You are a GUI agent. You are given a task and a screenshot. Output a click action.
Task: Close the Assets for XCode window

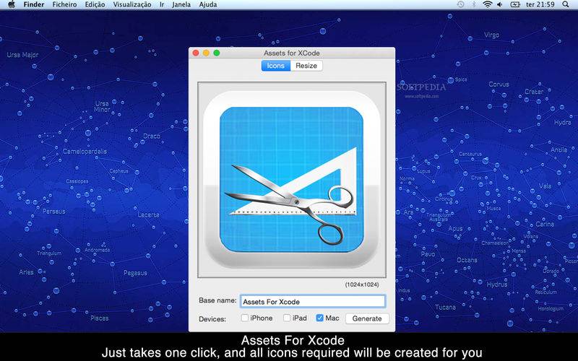coord(196,53)
